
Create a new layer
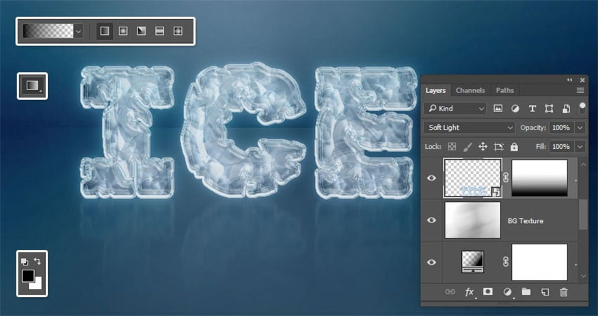pyautogui.click(x=545, y=292)
